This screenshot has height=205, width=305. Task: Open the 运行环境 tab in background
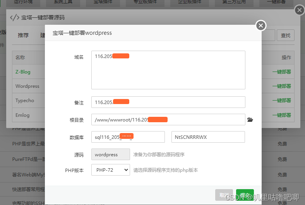[23, 2]
